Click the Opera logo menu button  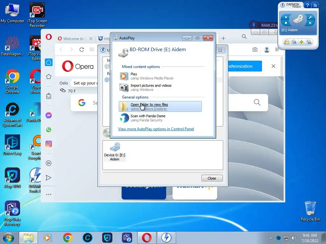point(49,37)
